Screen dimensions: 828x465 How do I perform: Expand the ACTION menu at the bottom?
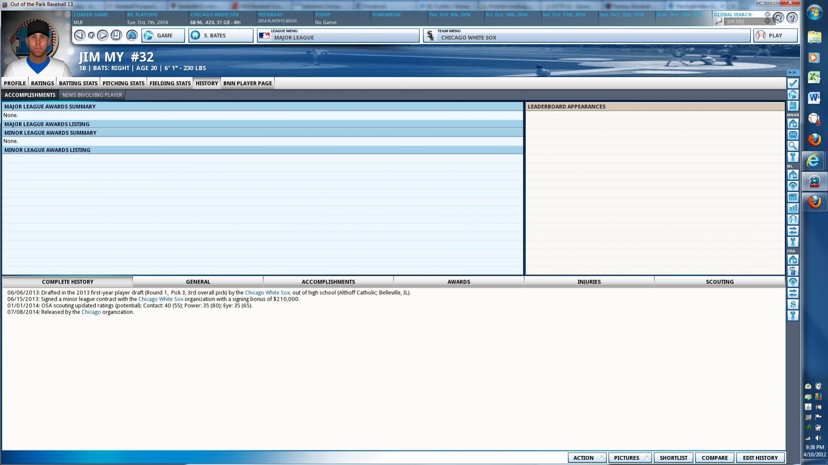coord(587,458)
